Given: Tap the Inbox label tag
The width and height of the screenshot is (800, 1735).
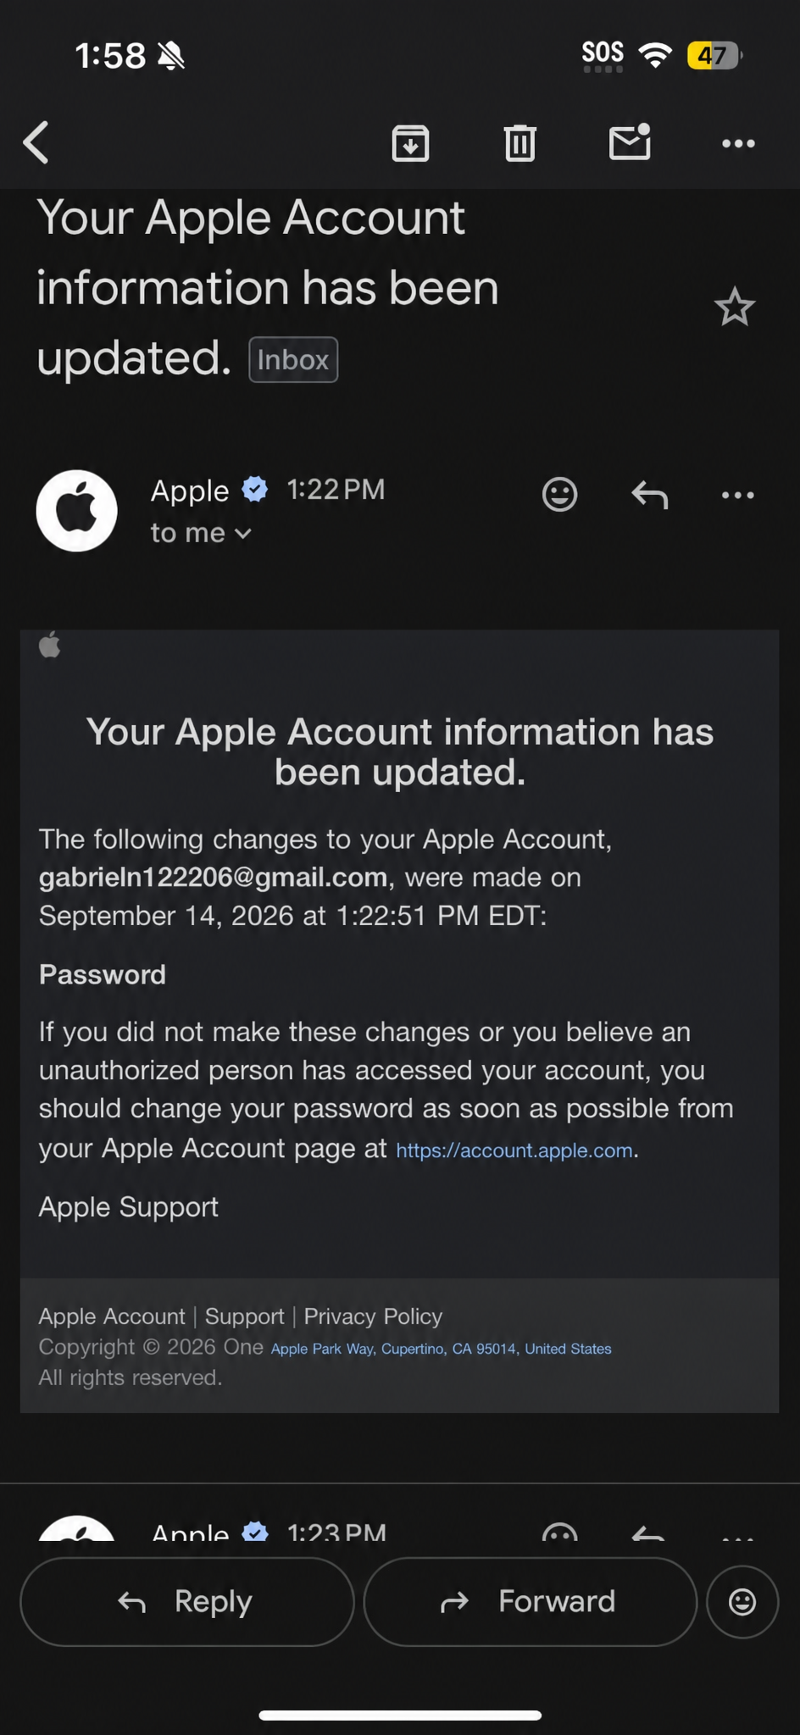Looking at the screenshot, I should coord(293,359).
